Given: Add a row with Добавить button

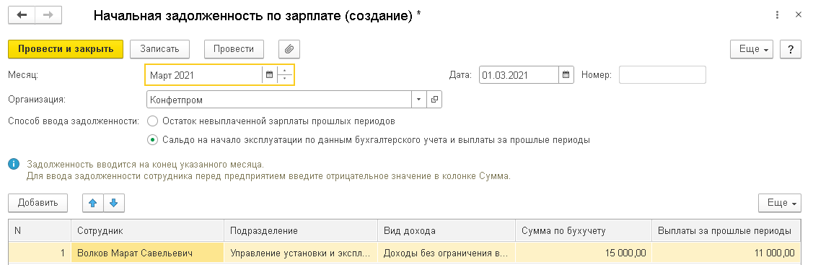Looking at the screenshot, I should tap(38, 204).
